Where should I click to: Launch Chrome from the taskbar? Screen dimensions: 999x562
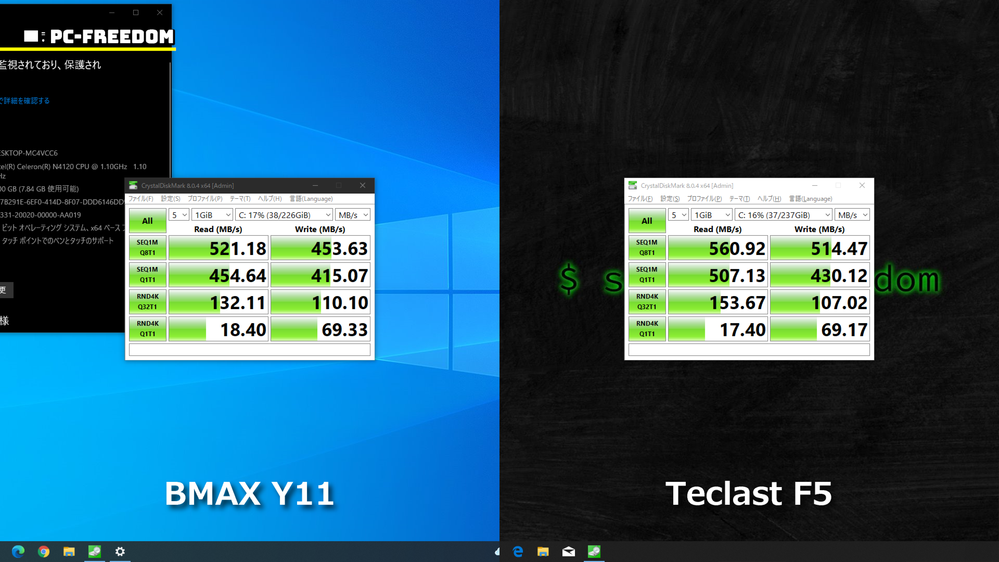(x=44, y=552)
